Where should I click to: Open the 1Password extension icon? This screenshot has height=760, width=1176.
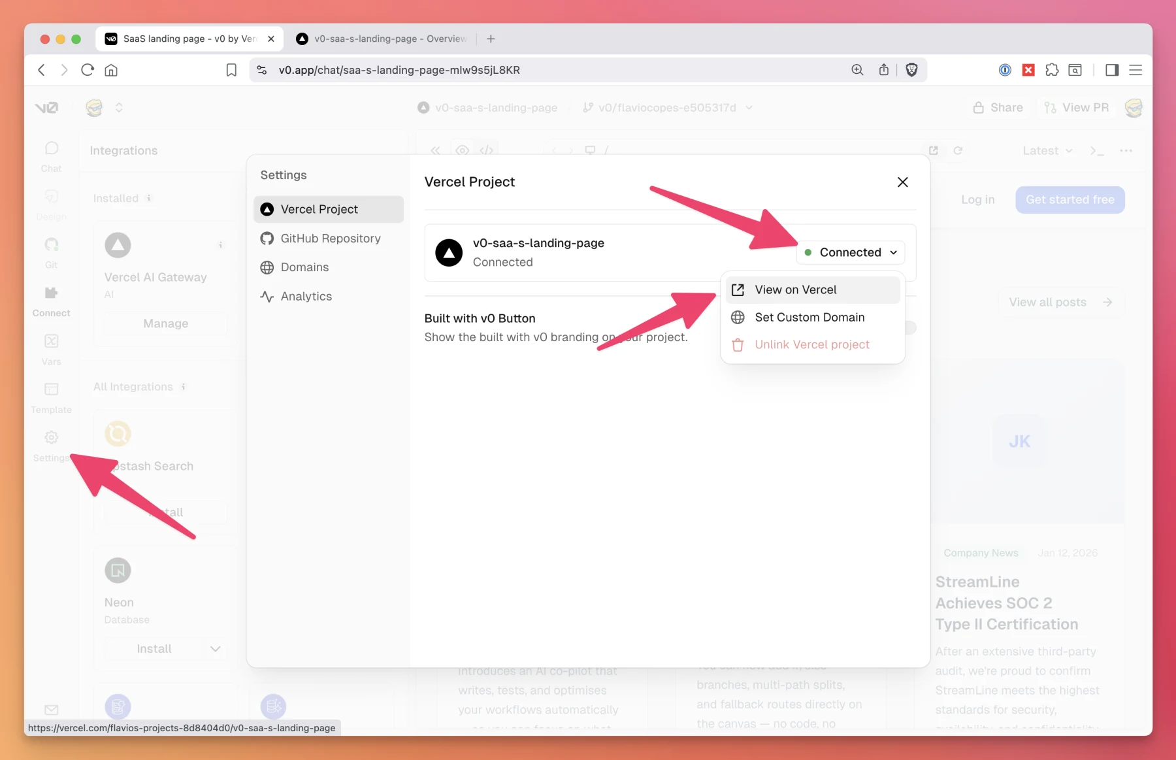click(x=1005, y=70)
